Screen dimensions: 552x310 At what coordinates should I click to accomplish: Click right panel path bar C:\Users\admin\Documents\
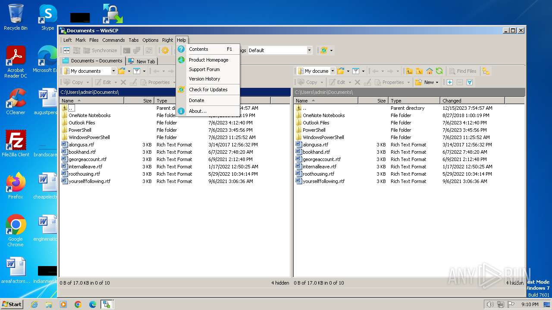tap(409, 92)
